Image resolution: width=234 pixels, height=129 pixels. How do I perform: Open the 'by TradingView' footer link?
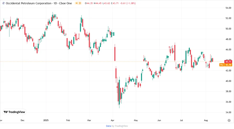point(120,126)
